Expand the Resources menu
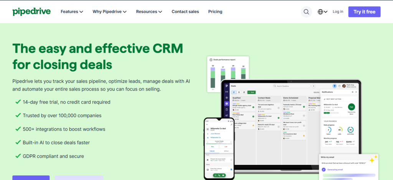Image resolution: width=393 pixels, height=180 pixels. (x=149, y=12)
